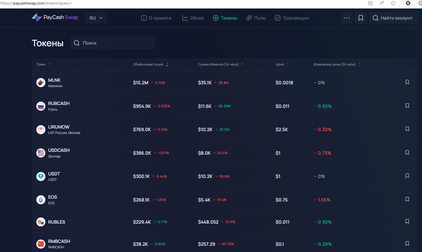The width and height of the screenshot is (422, 252).
Task: Click the info icon beside О проекте
Action: (144, 18)
